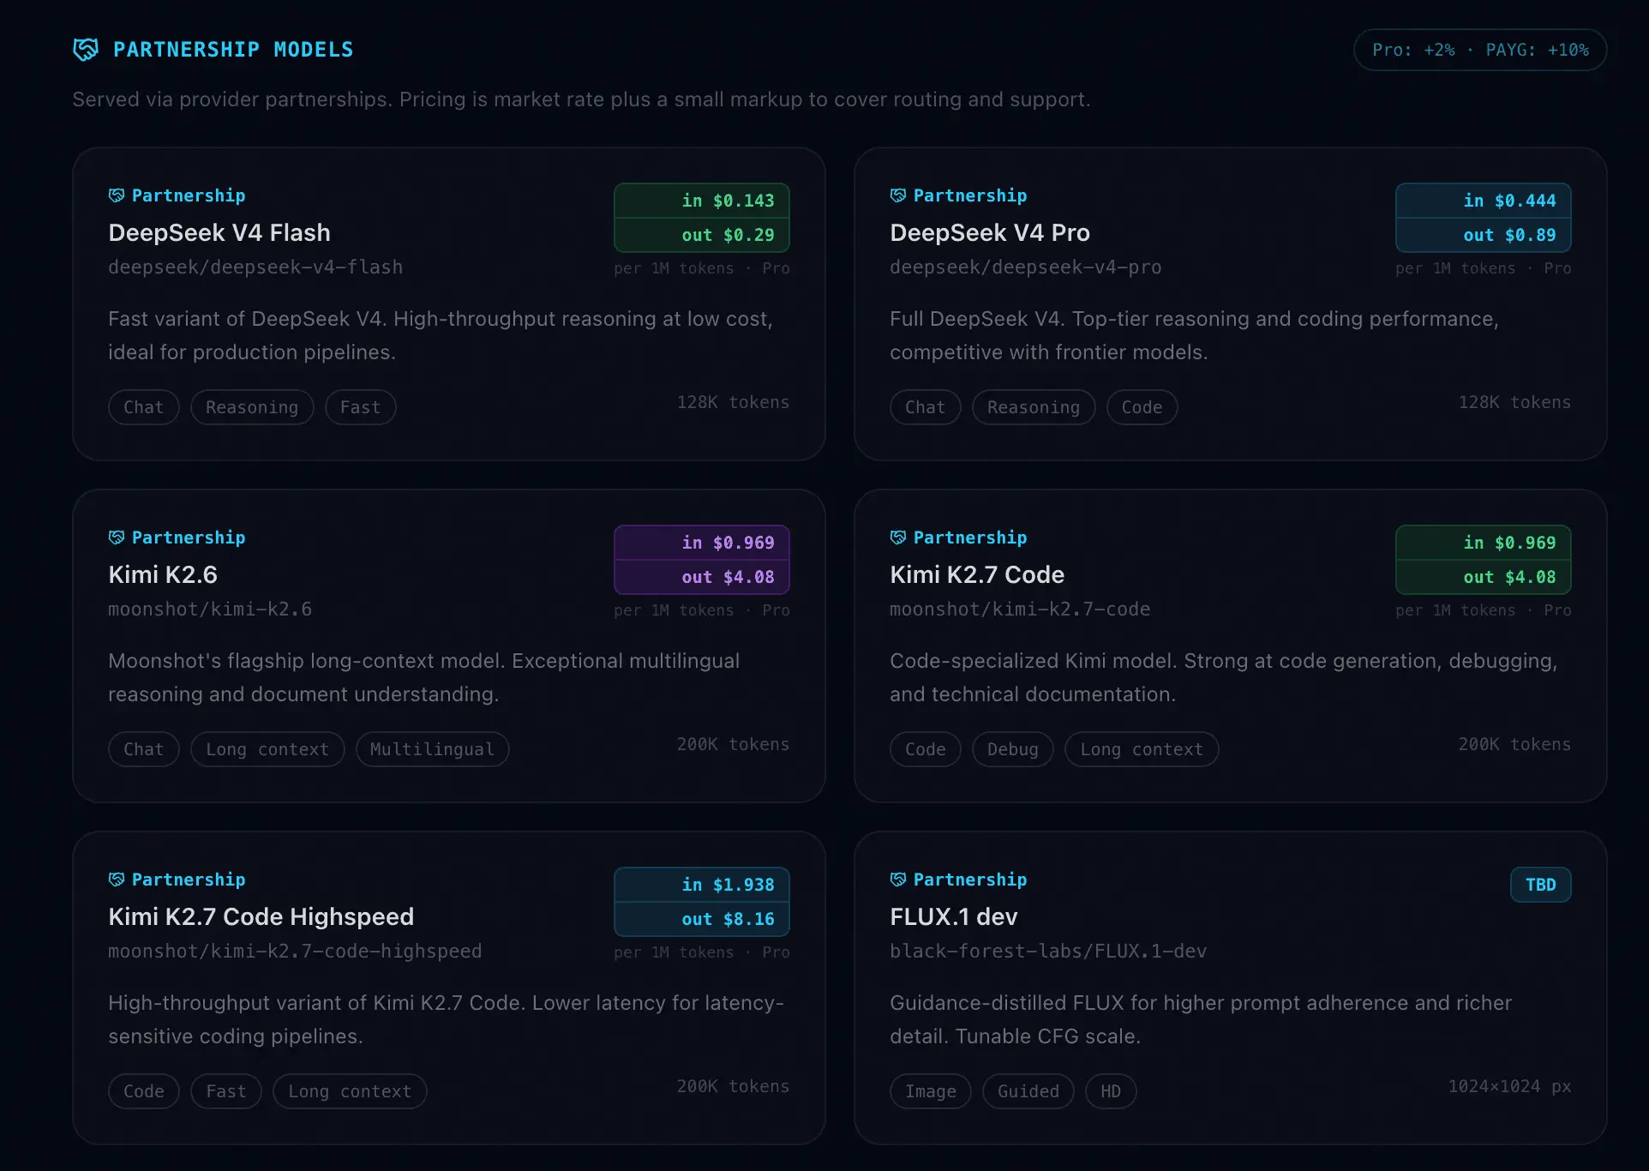Click the Chat tag on Kimi K2.6
Viewport: 1649px width, 1171px height.
(144, 749)
